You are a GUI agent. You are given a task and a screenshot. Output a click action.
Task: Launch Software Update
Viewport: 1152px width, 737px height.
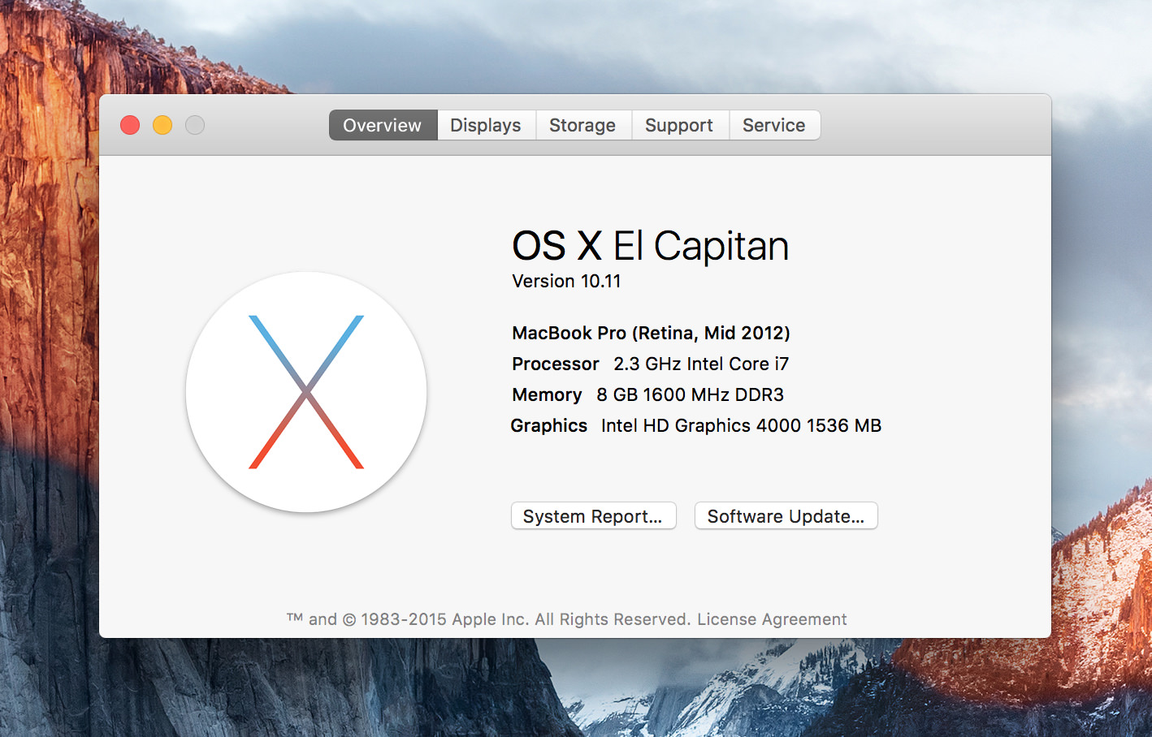pos(786,516)
